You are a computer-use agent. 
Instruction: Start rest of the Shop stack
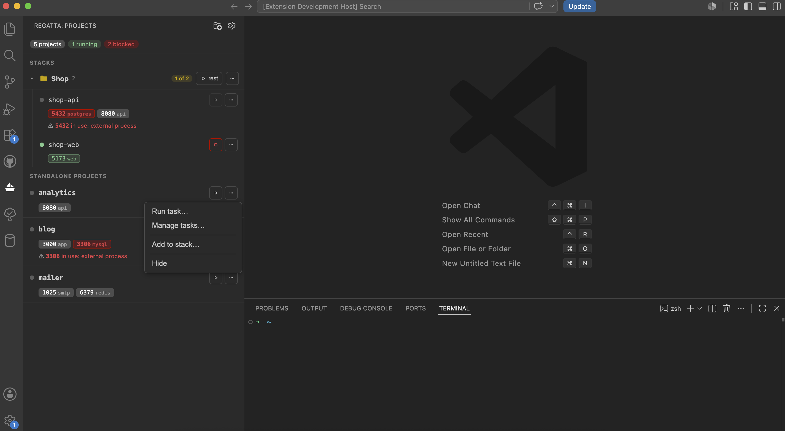coord(209,79)
